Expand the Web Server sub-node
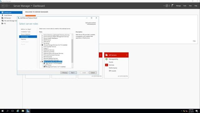The height and width of the screenshot is (113, 200). coord(42,63)
